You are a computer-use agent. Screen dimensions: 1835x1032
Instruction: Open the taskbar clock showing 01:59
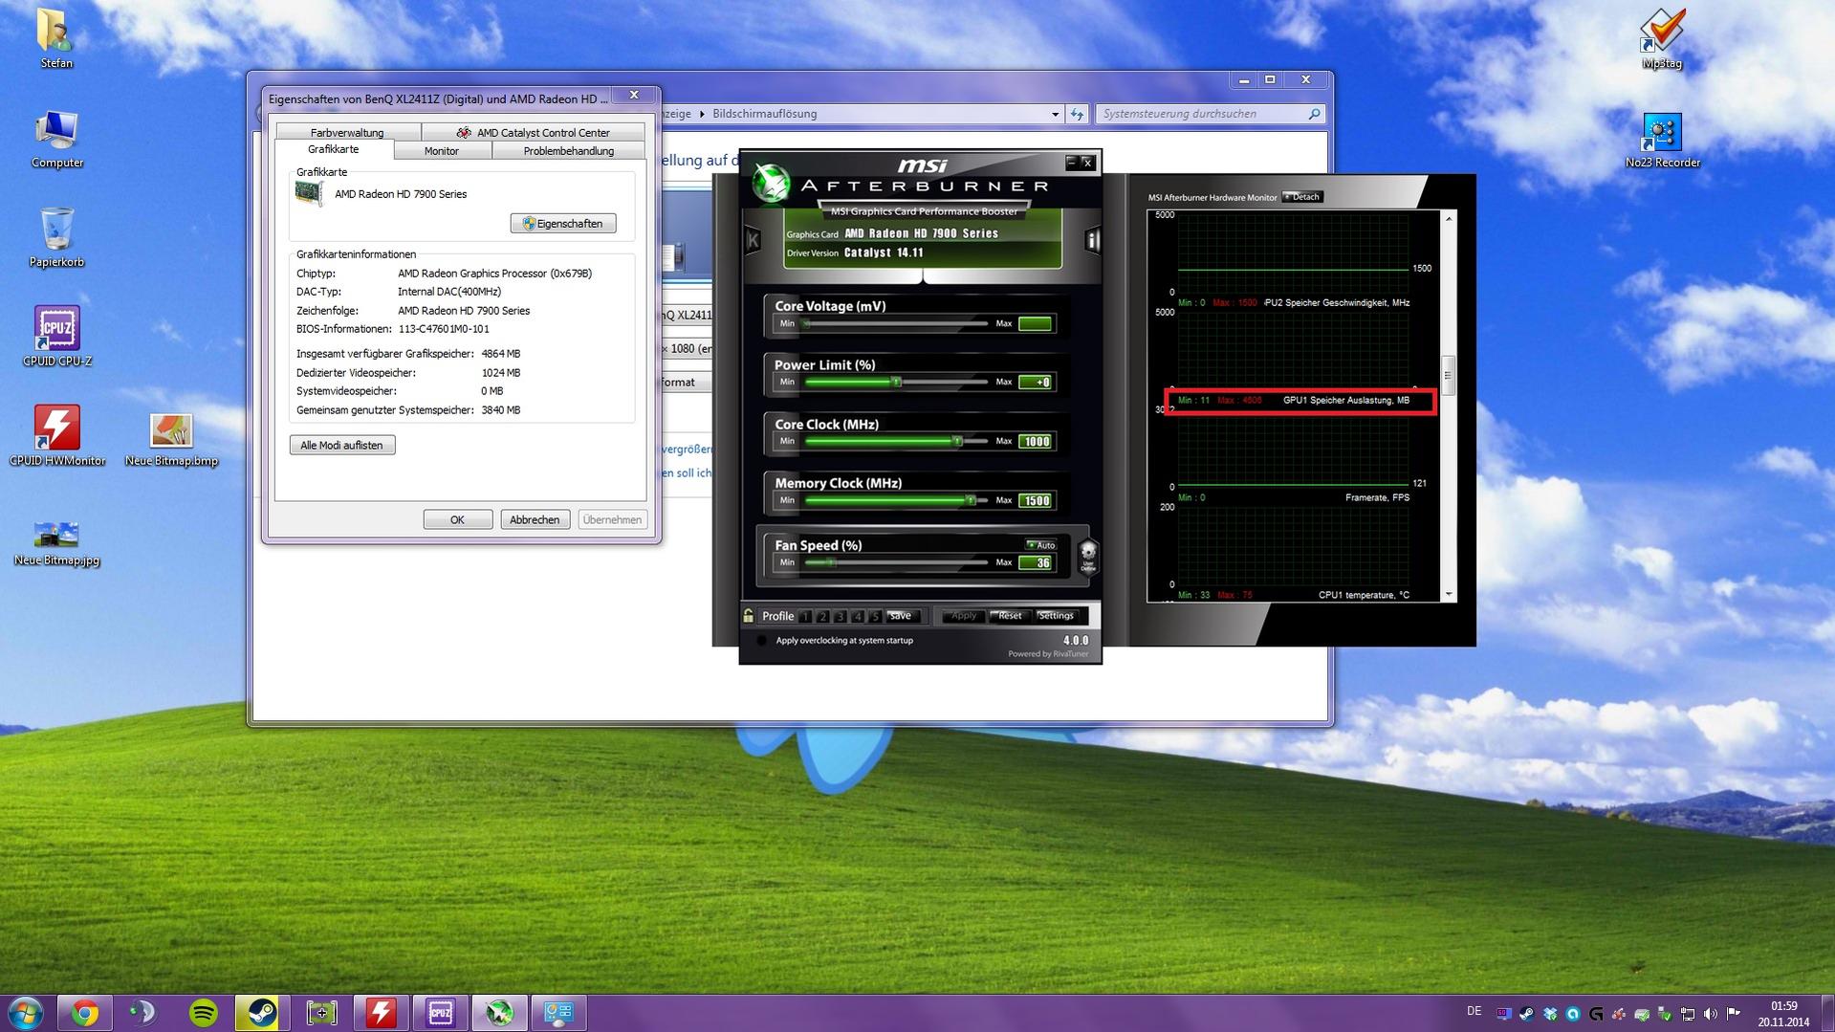tap(1783, 1014)
